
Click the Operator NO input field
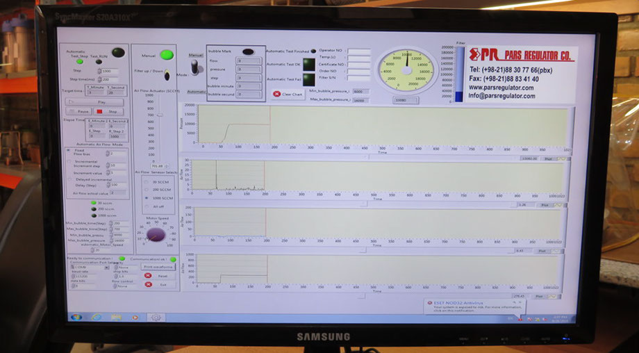pyautogui.click(x=358, y=51)
